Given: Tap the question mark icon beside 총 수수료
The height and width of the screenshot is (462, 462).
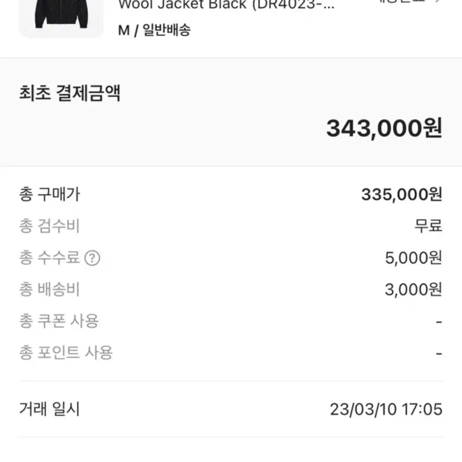Looking at the screenshot, I should click(92, 258).
